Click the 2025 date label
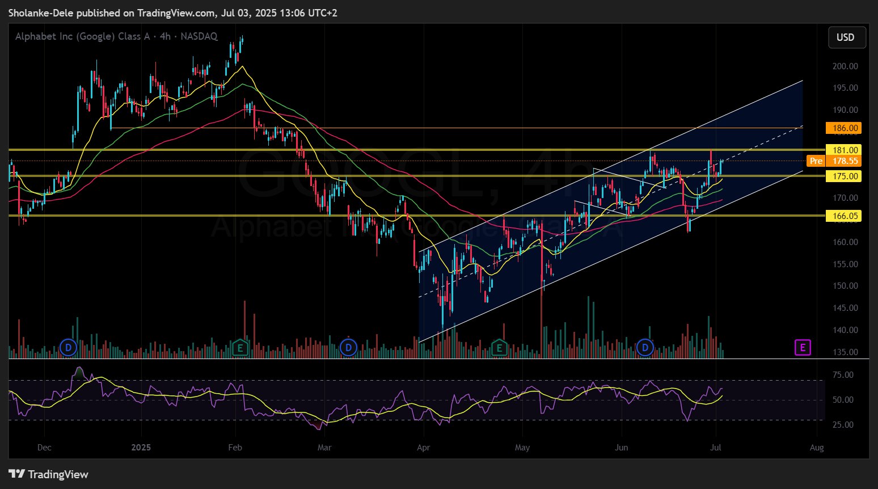 (141, 448)
